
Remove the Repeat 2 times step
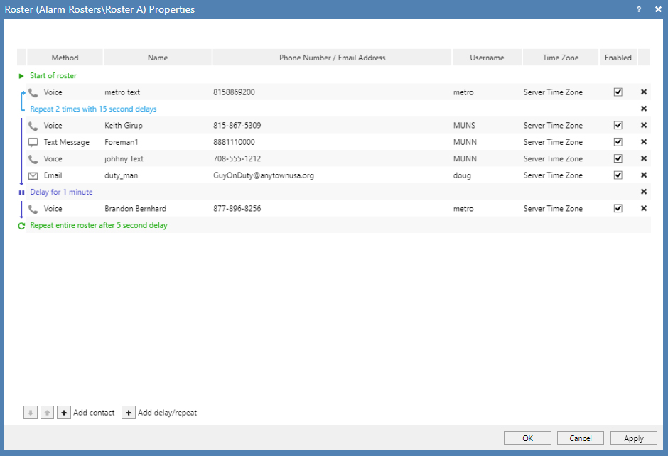644,109
